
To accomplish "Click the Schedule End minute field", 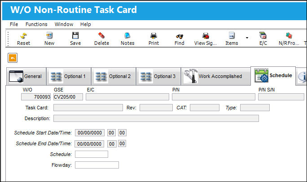I will point(122,143).
